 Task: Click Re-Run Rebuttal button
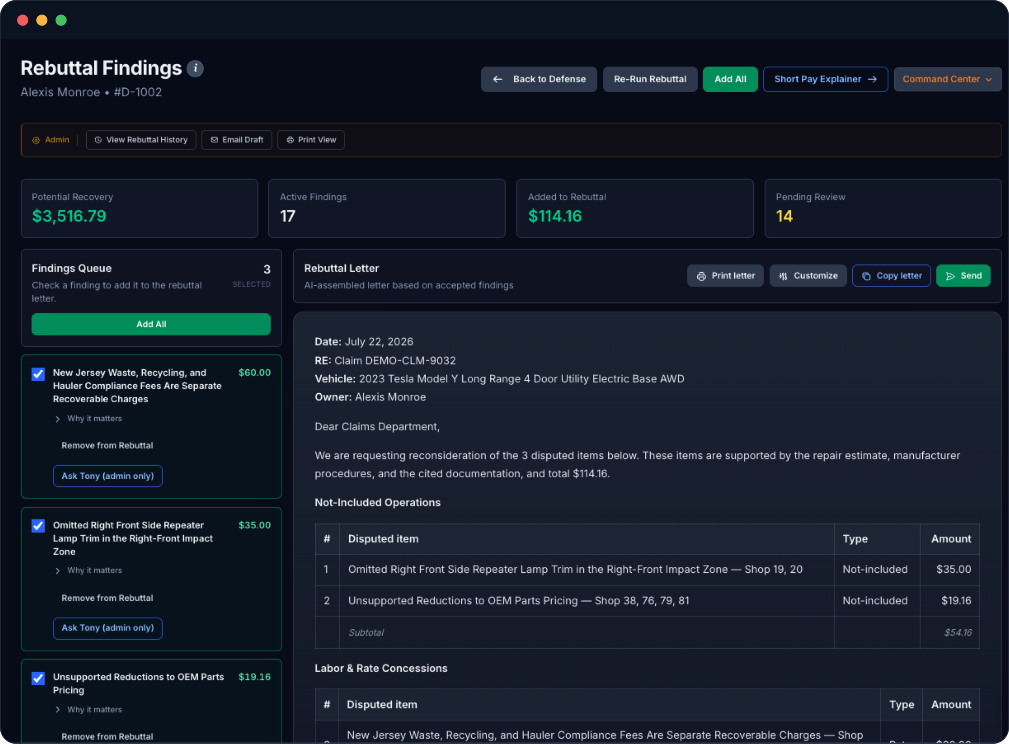(650, 79)
